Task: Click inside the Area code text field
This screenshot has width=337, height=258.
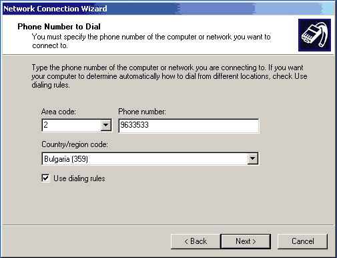Action: pyautogui.click(x=71, y=125)
